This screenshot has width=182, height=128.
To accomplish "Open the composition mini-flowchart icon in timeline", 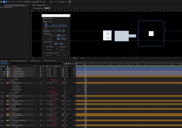I will point(64,64).
